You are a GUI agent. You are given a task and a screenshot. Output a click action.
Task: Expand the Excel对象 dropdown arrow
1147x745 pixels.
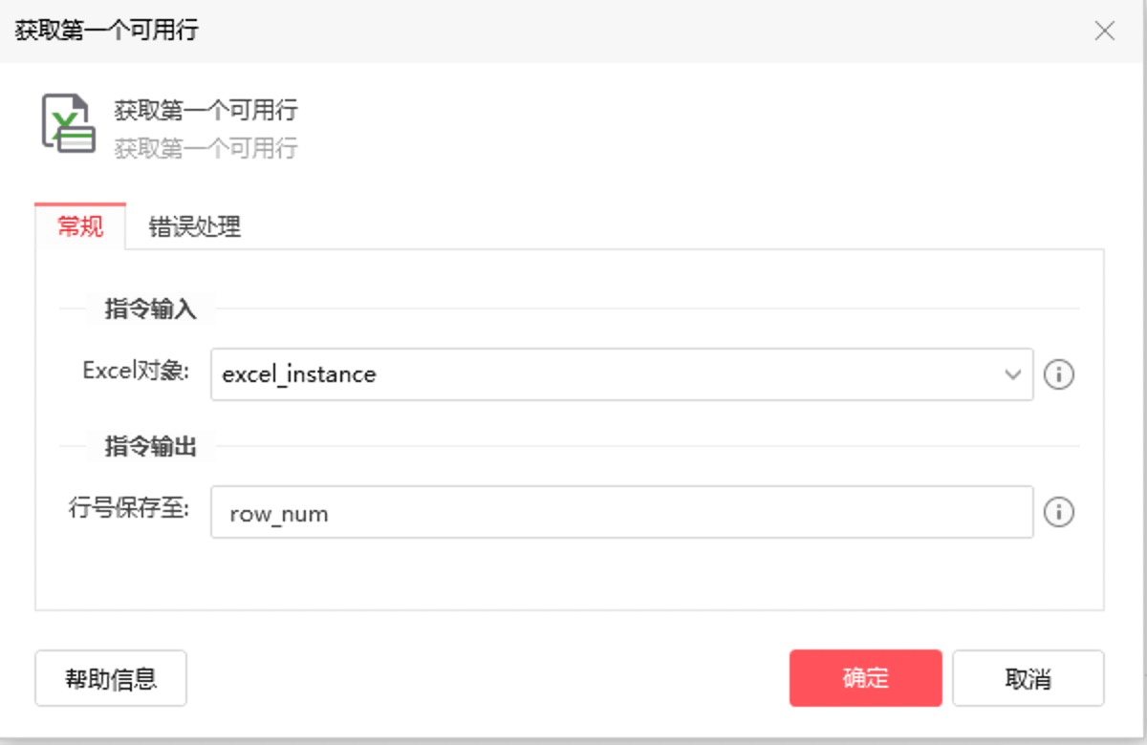pyautogui.click(x=1013, y=374)
